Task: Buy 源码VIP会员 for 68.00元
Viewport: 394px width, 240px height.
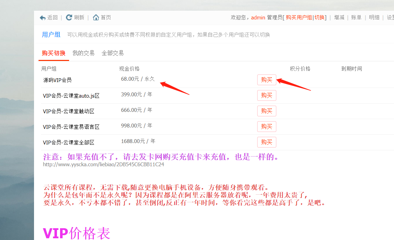Action: [x=267, y=80]
